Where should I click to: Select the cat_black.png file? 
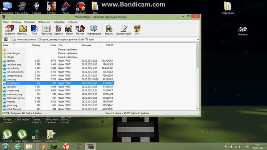(14, 65)
